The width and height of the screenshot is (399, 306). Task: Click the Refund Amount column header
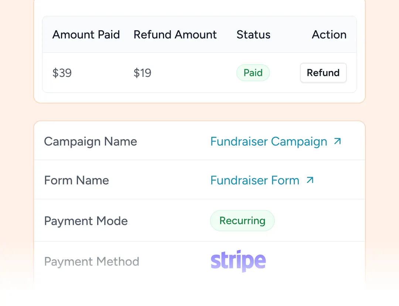point(175,35)
